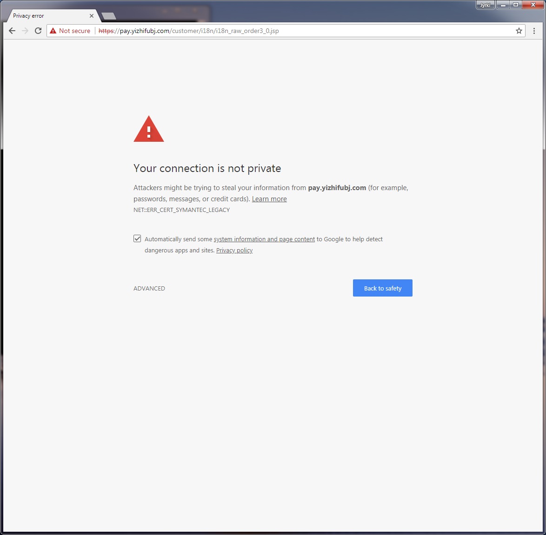
Task: Maximize the Chrome window
Action: point(516,5)
